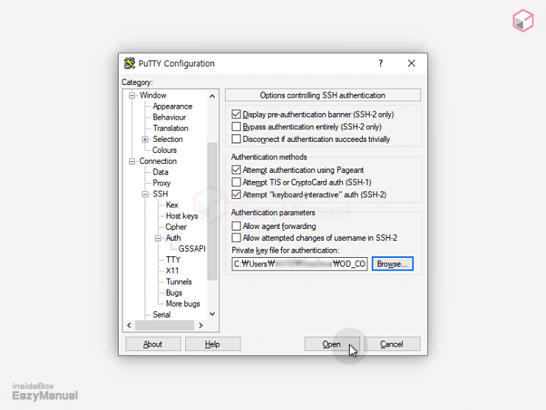546x410 pixels.
Task: Click category tree scroll left arrow
Action: [x=129, y=325]
